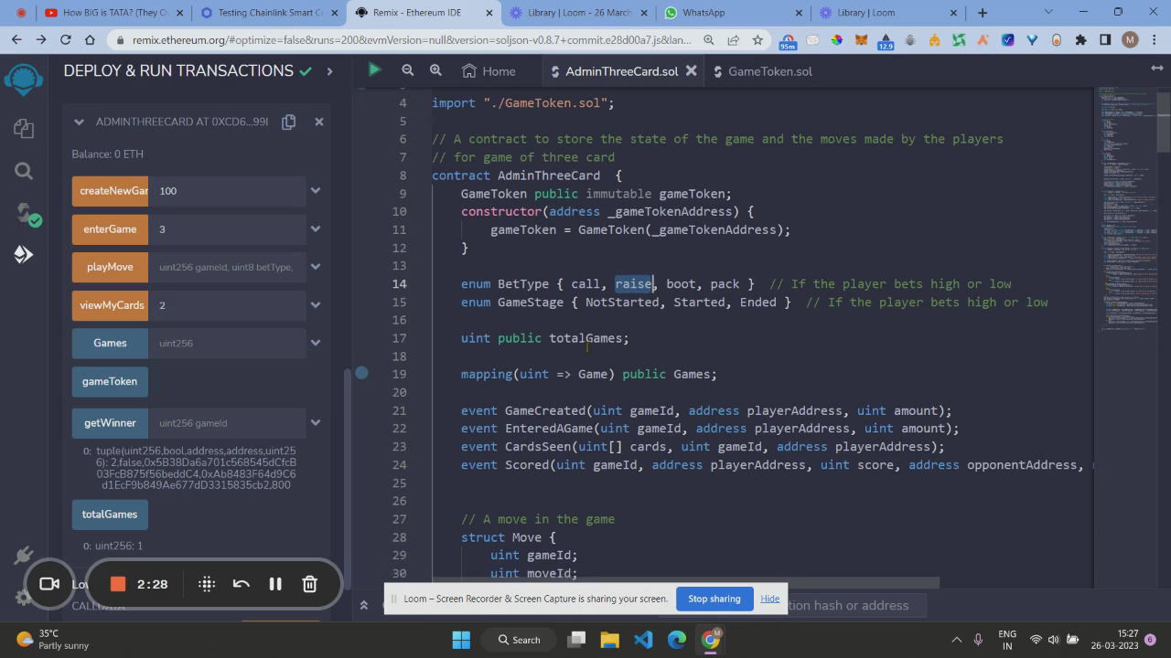
Task: Open the Plugin manager plug icon
Action: tap(24, 555)
